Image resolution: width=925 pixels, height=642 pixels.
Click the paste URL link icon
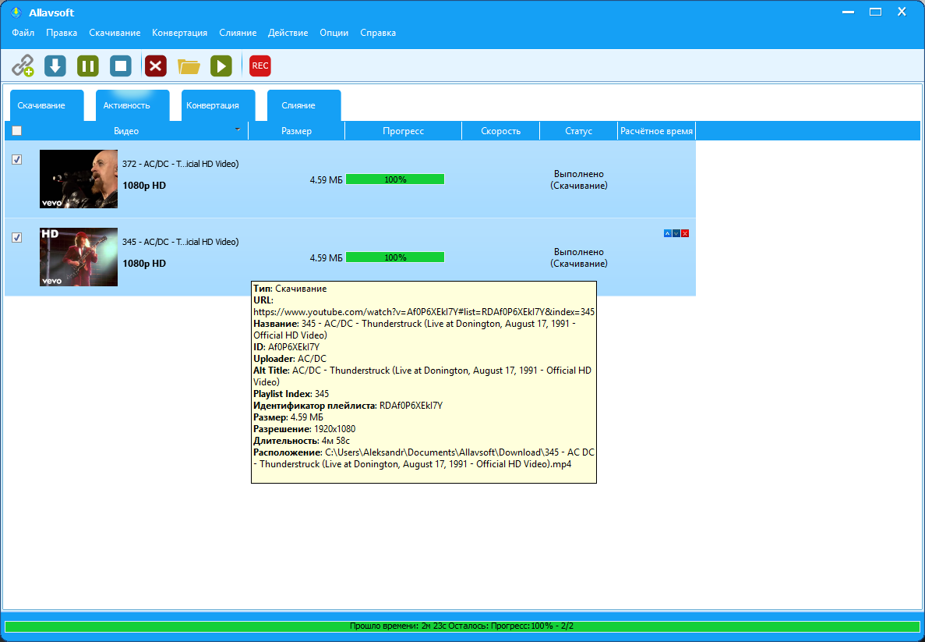[23, 66]
